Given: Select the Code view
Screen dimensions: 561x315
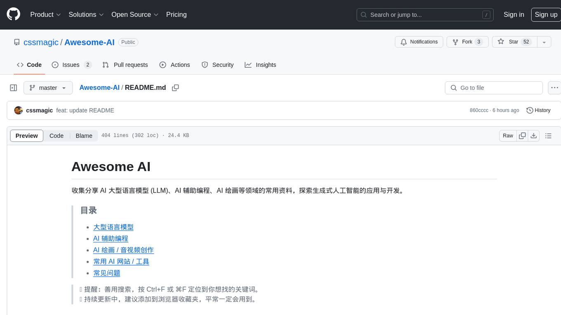Looking at the screenshot, I should point(57,136).
